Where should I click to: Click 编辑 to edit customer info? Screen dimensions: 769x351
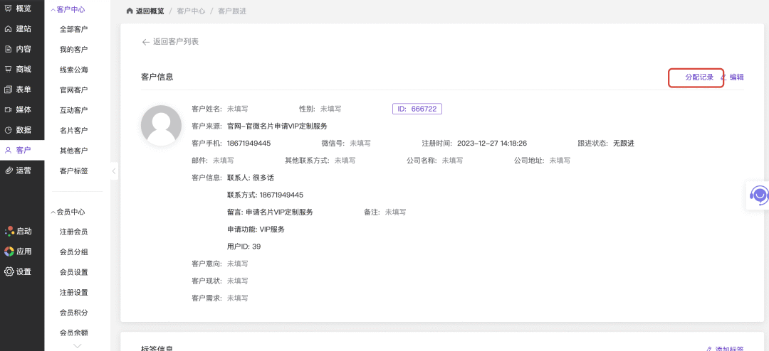click(736, 77)
